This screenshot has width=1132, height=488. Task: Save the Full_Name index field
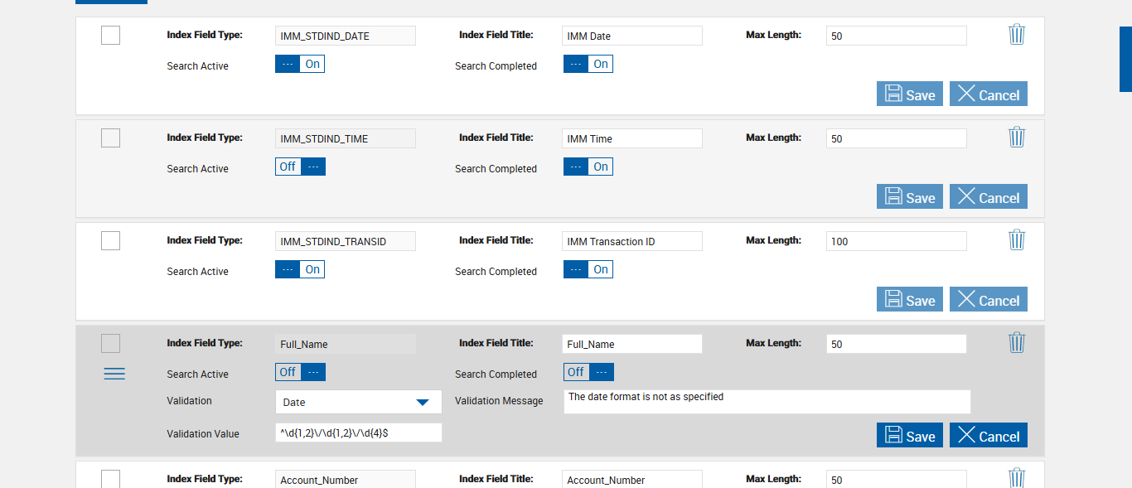pyautogui.click(x=909, y=436)
